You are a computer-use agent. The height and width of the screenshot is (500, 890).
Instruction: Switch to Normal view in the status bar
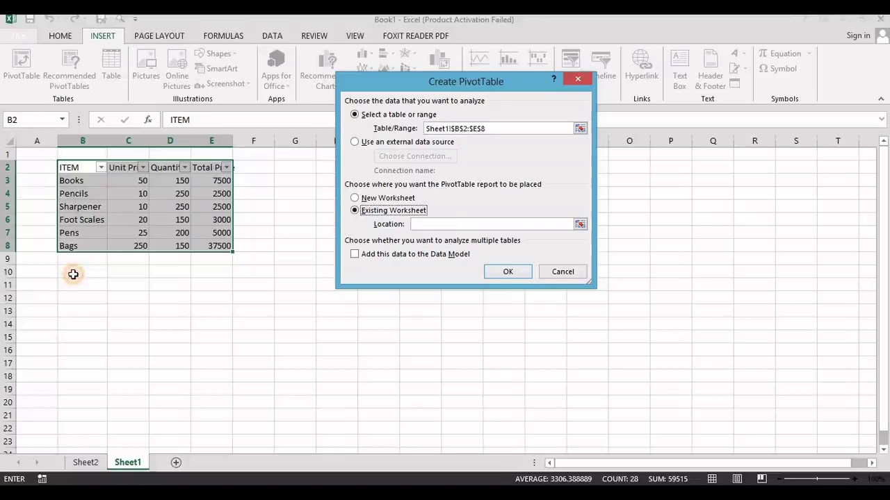[x=712, y=478]
